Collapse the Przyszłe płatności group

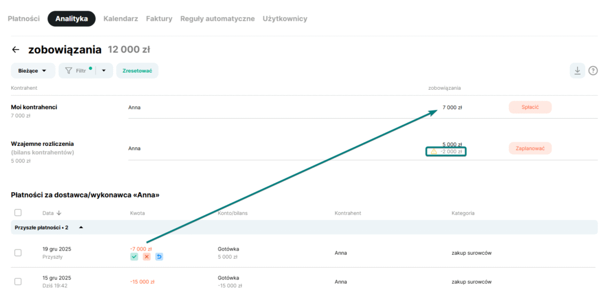(81, 227)
